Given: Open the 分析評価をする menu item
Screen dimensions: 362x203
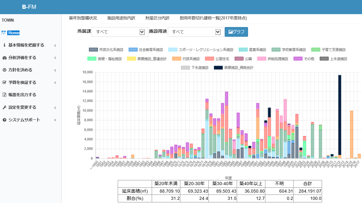Looking at the screenshot, I should pyautogui.click(x=22, y=58).
